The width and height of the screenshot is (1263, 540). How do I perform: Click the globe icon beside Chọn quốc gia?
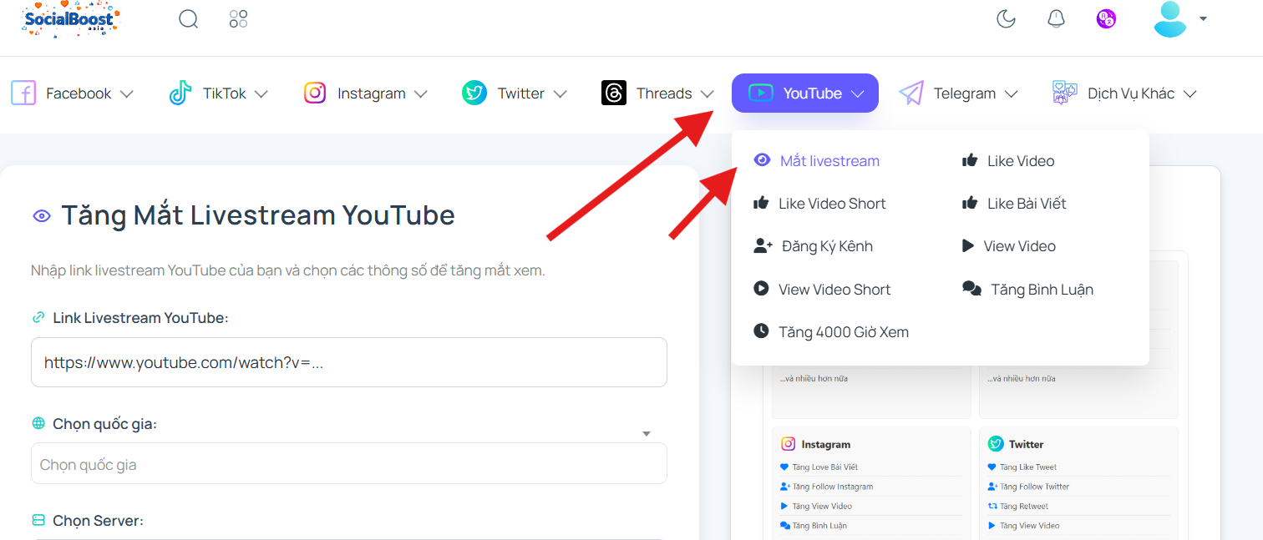coord(38,423)
